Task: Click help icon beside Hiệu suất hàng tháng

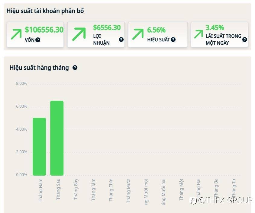Action: tap(75, 68)
